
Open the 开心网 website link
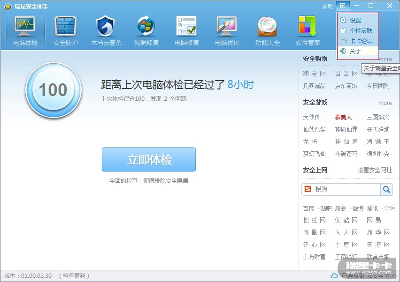pyautogui.click(x=314, y=245)
